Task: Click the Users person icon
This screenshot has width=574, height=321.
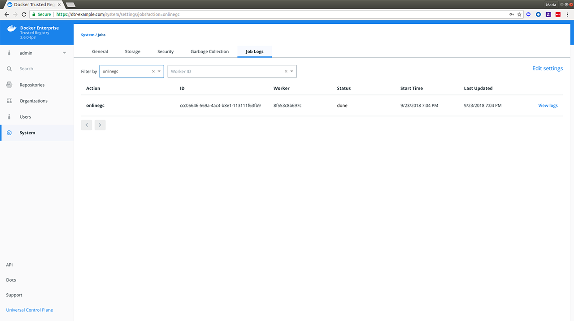Action: tap(9, 117)
